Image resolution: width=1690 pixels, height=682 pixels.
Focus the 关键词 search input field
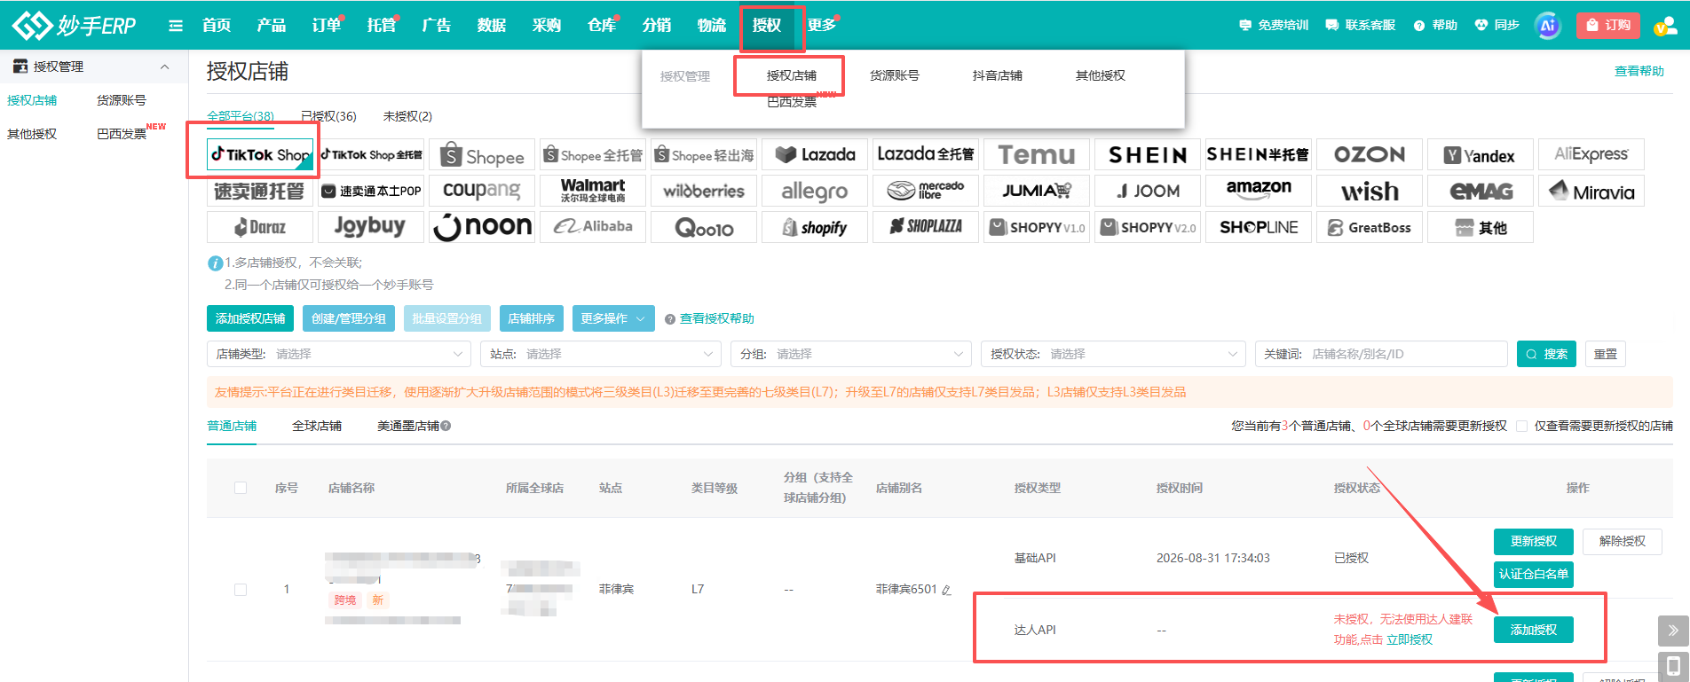point(1381,354)
